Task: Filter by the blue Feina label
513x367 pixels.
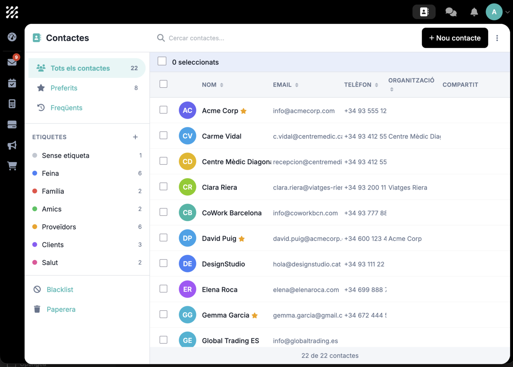Action: (50, 173)
